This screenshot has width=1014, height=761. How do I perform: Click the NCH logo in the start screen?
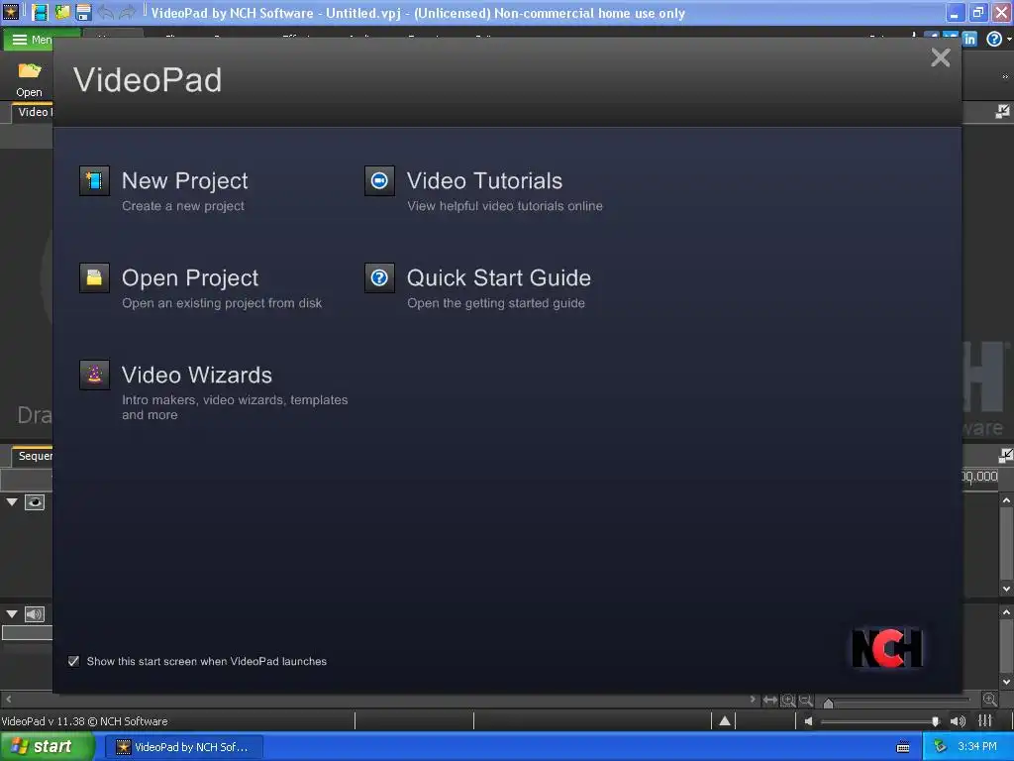tap(887, 648)
